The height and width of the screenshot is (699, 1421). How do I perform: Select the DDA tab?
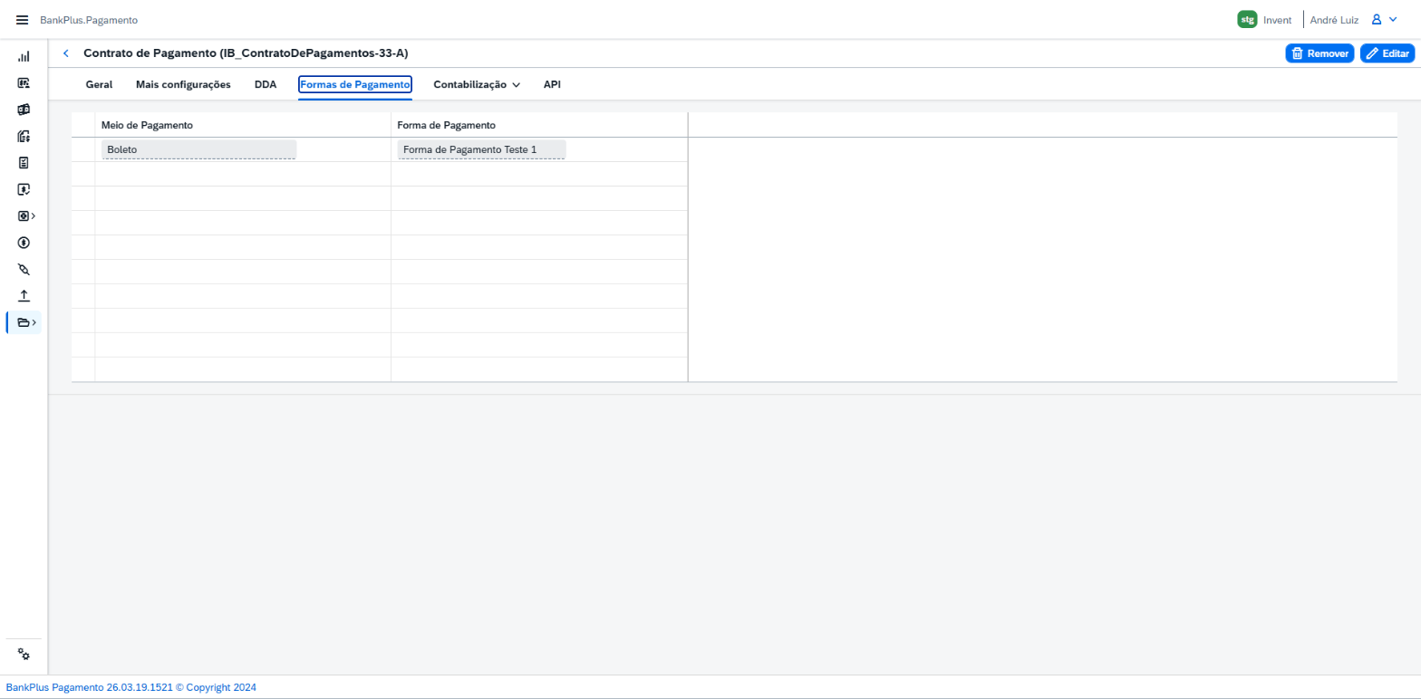(x=266, y=84)
